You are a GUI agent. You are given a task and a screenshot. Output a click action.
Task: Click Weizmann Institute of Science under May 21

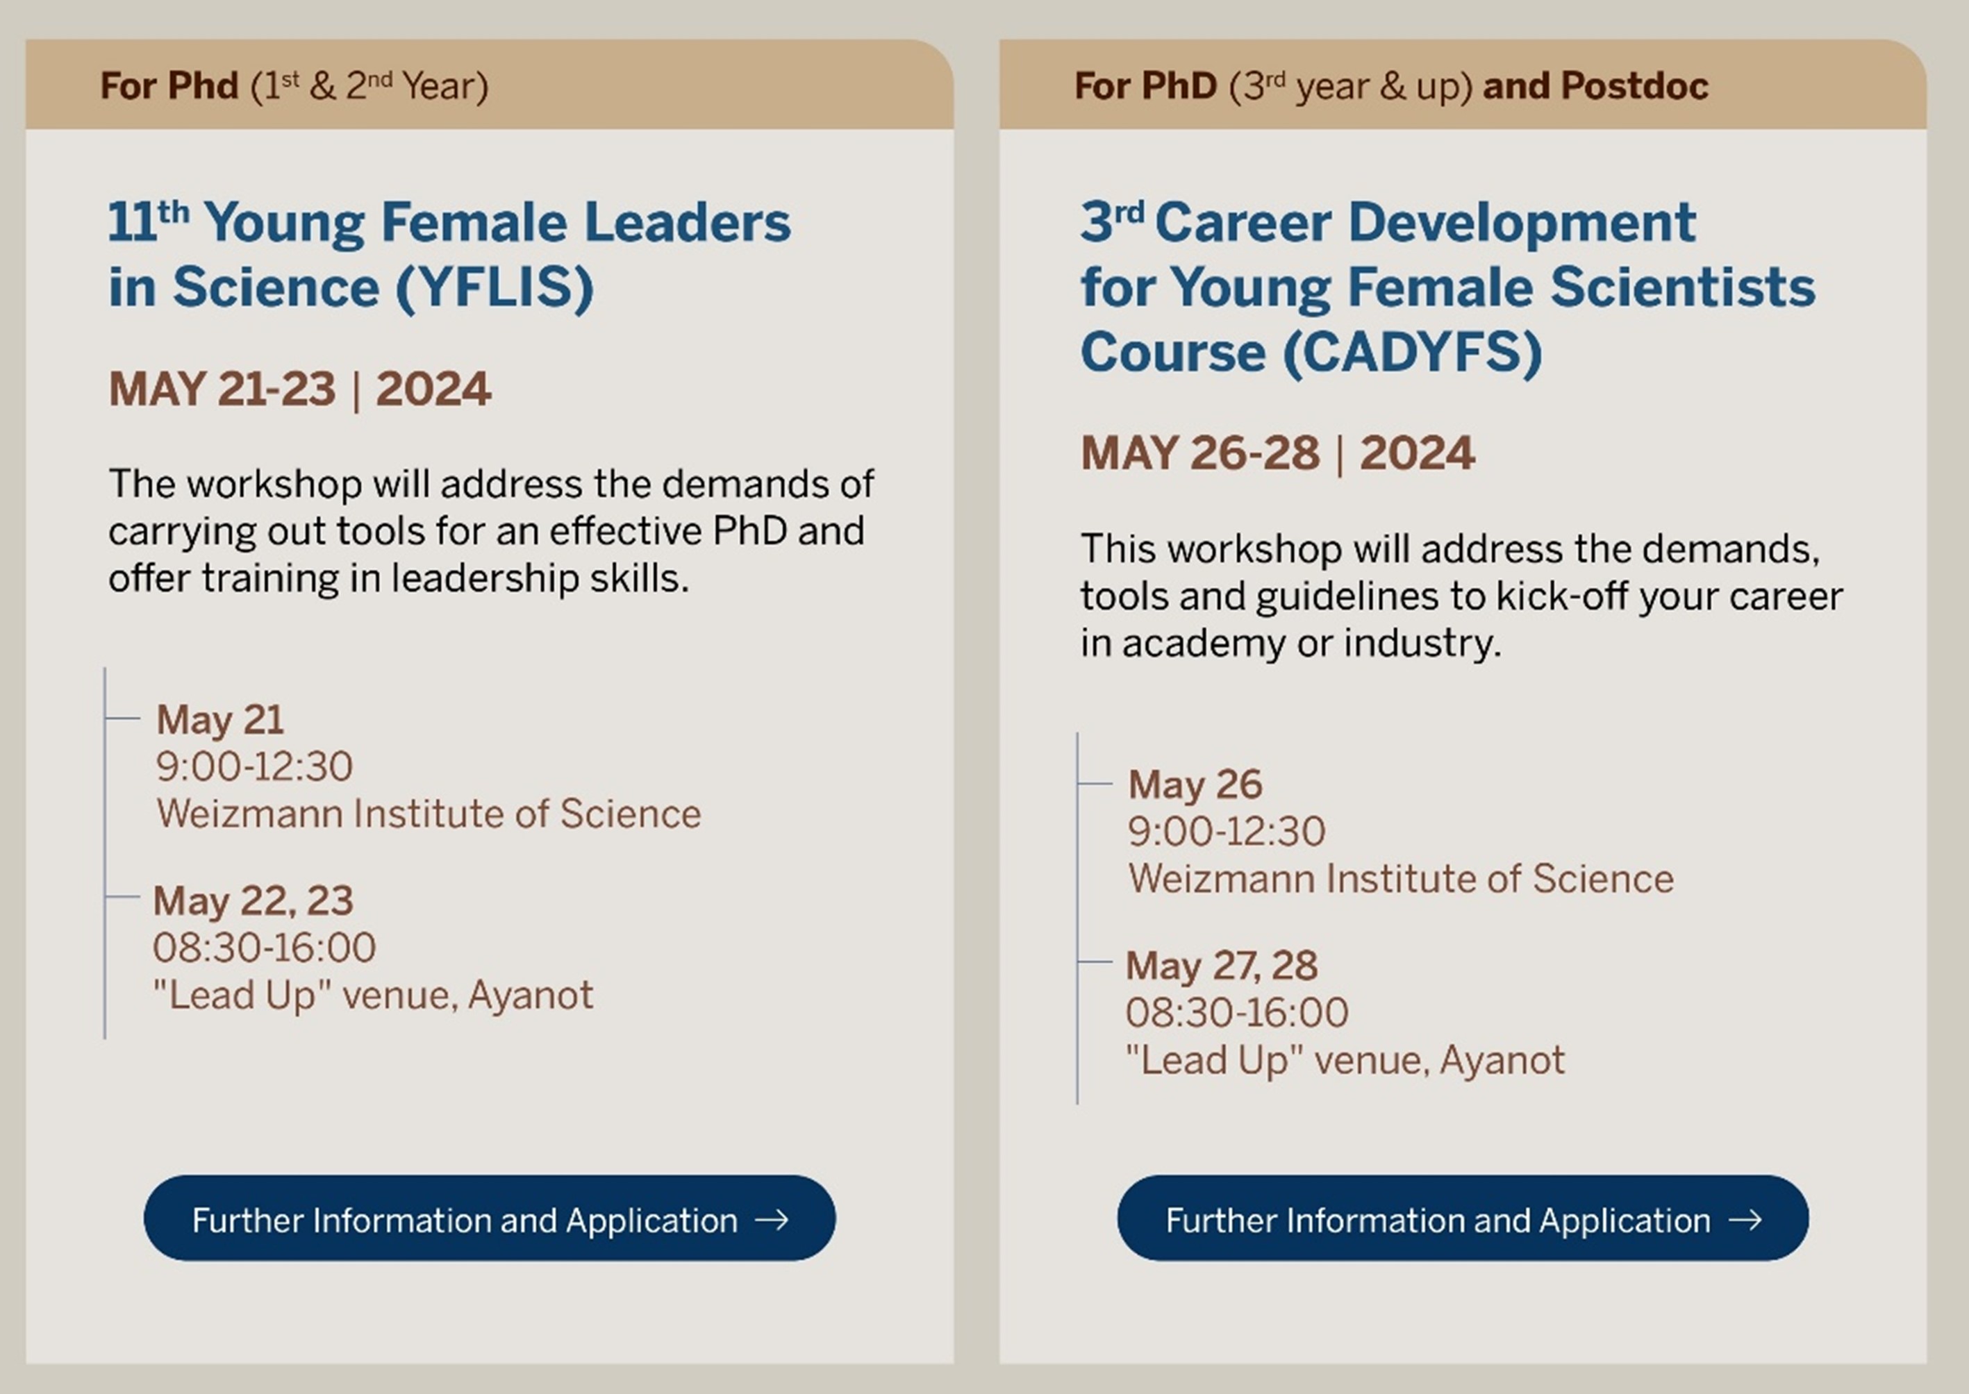[429, 814]
